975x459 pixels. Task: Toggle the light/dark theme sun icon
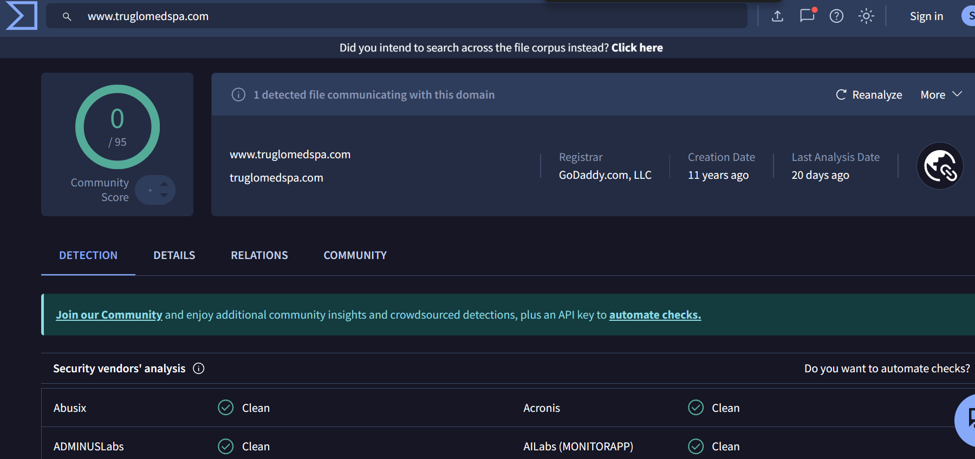[x=866, y=16]
